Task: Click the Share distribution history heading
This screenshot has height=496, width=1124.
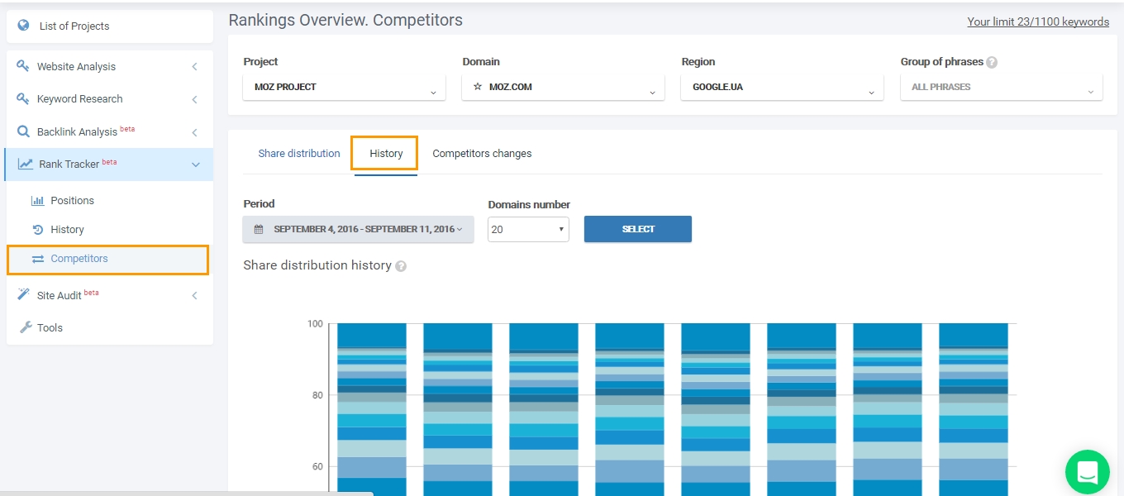Action: 317,265
